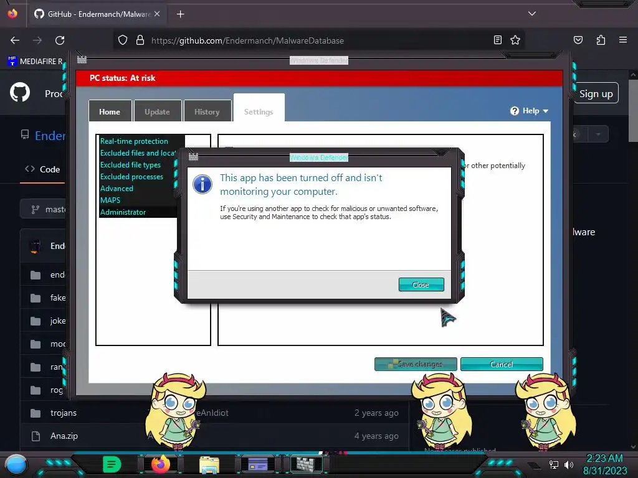Reload the GitHub page
The height and width of the screenshot is (478, 638).
coord(60,40)
